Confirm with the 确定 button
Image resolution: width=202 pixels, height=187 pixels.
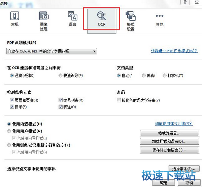[x=163, y=183]
